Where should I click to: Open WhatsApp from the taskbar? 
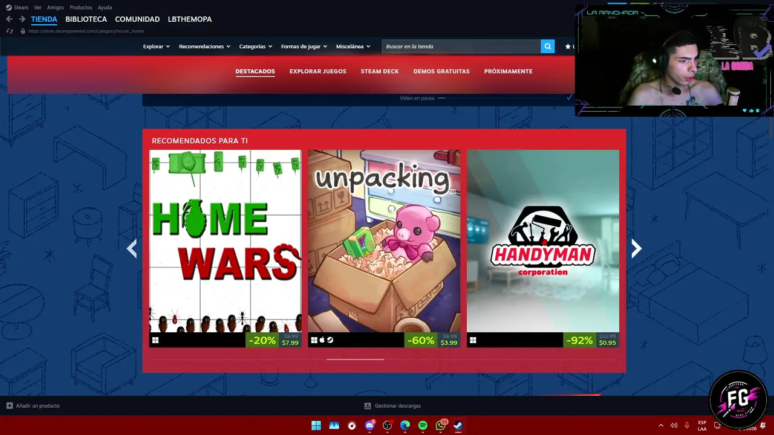[441, 425]
